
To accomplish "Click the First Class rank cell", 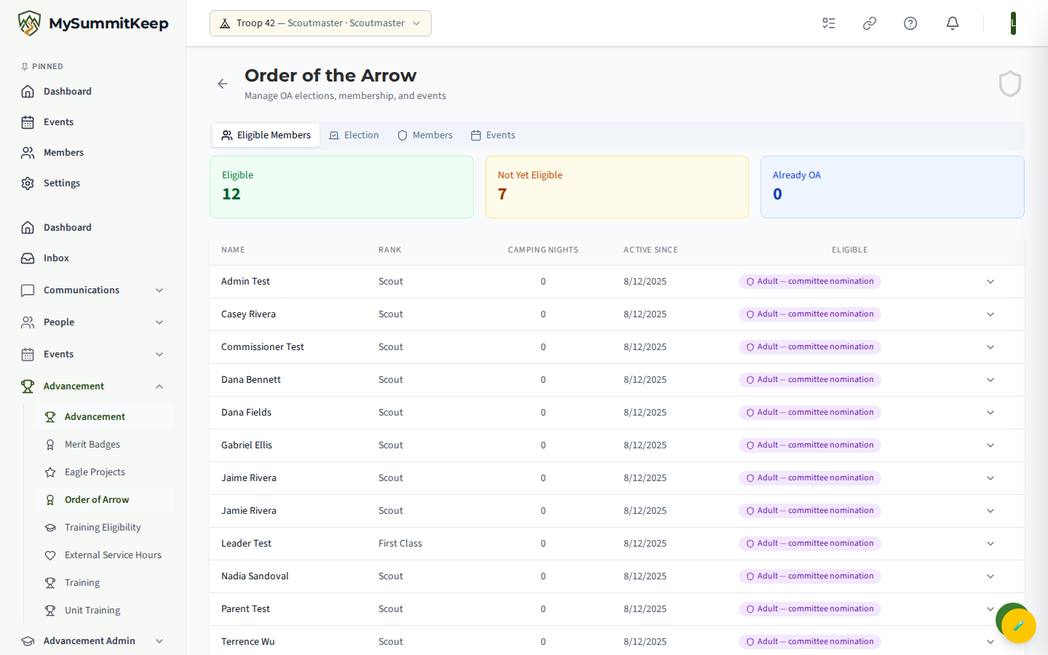I will coord(400,544).
